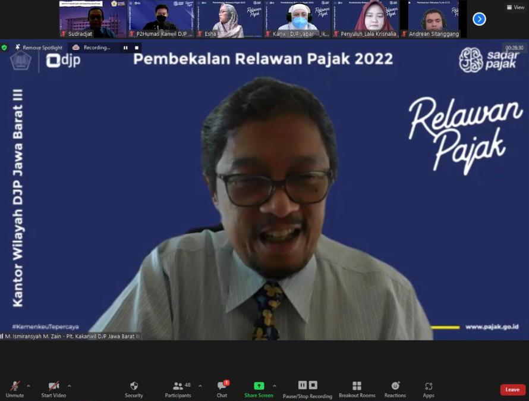This screenshot has width=529, height=401.
Task: Unmute the microphone
Action: [x=15, y=389]
